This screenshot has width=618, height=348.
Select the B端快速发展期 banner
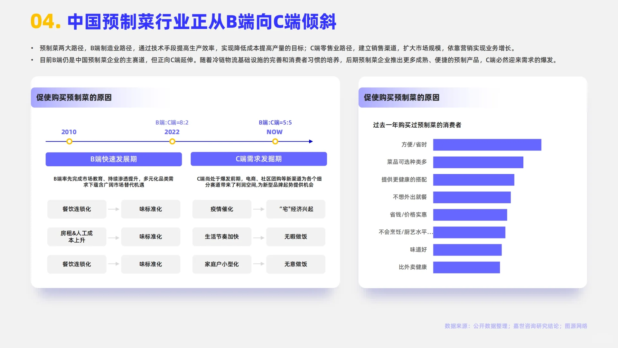coord(114,159)
